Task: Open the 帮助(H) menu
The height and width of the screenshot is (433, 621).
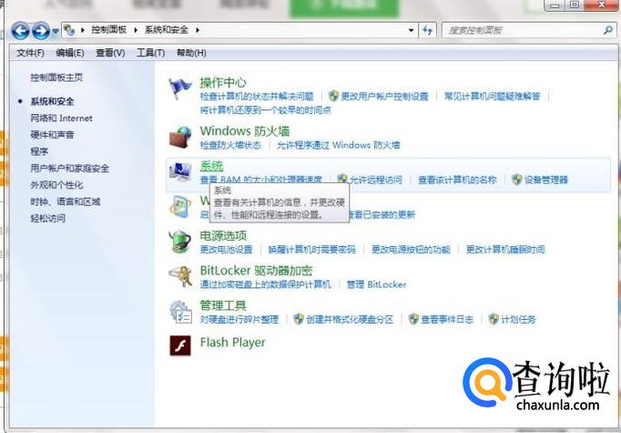Action: point(191,53)
